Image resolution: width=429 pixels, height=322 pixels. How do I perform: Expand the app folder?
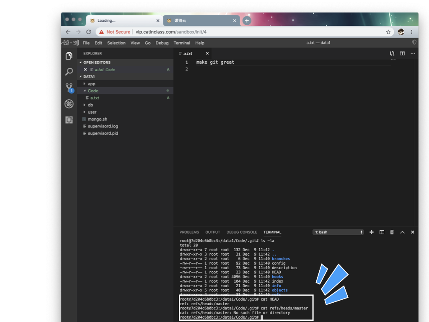coord(91,84)
